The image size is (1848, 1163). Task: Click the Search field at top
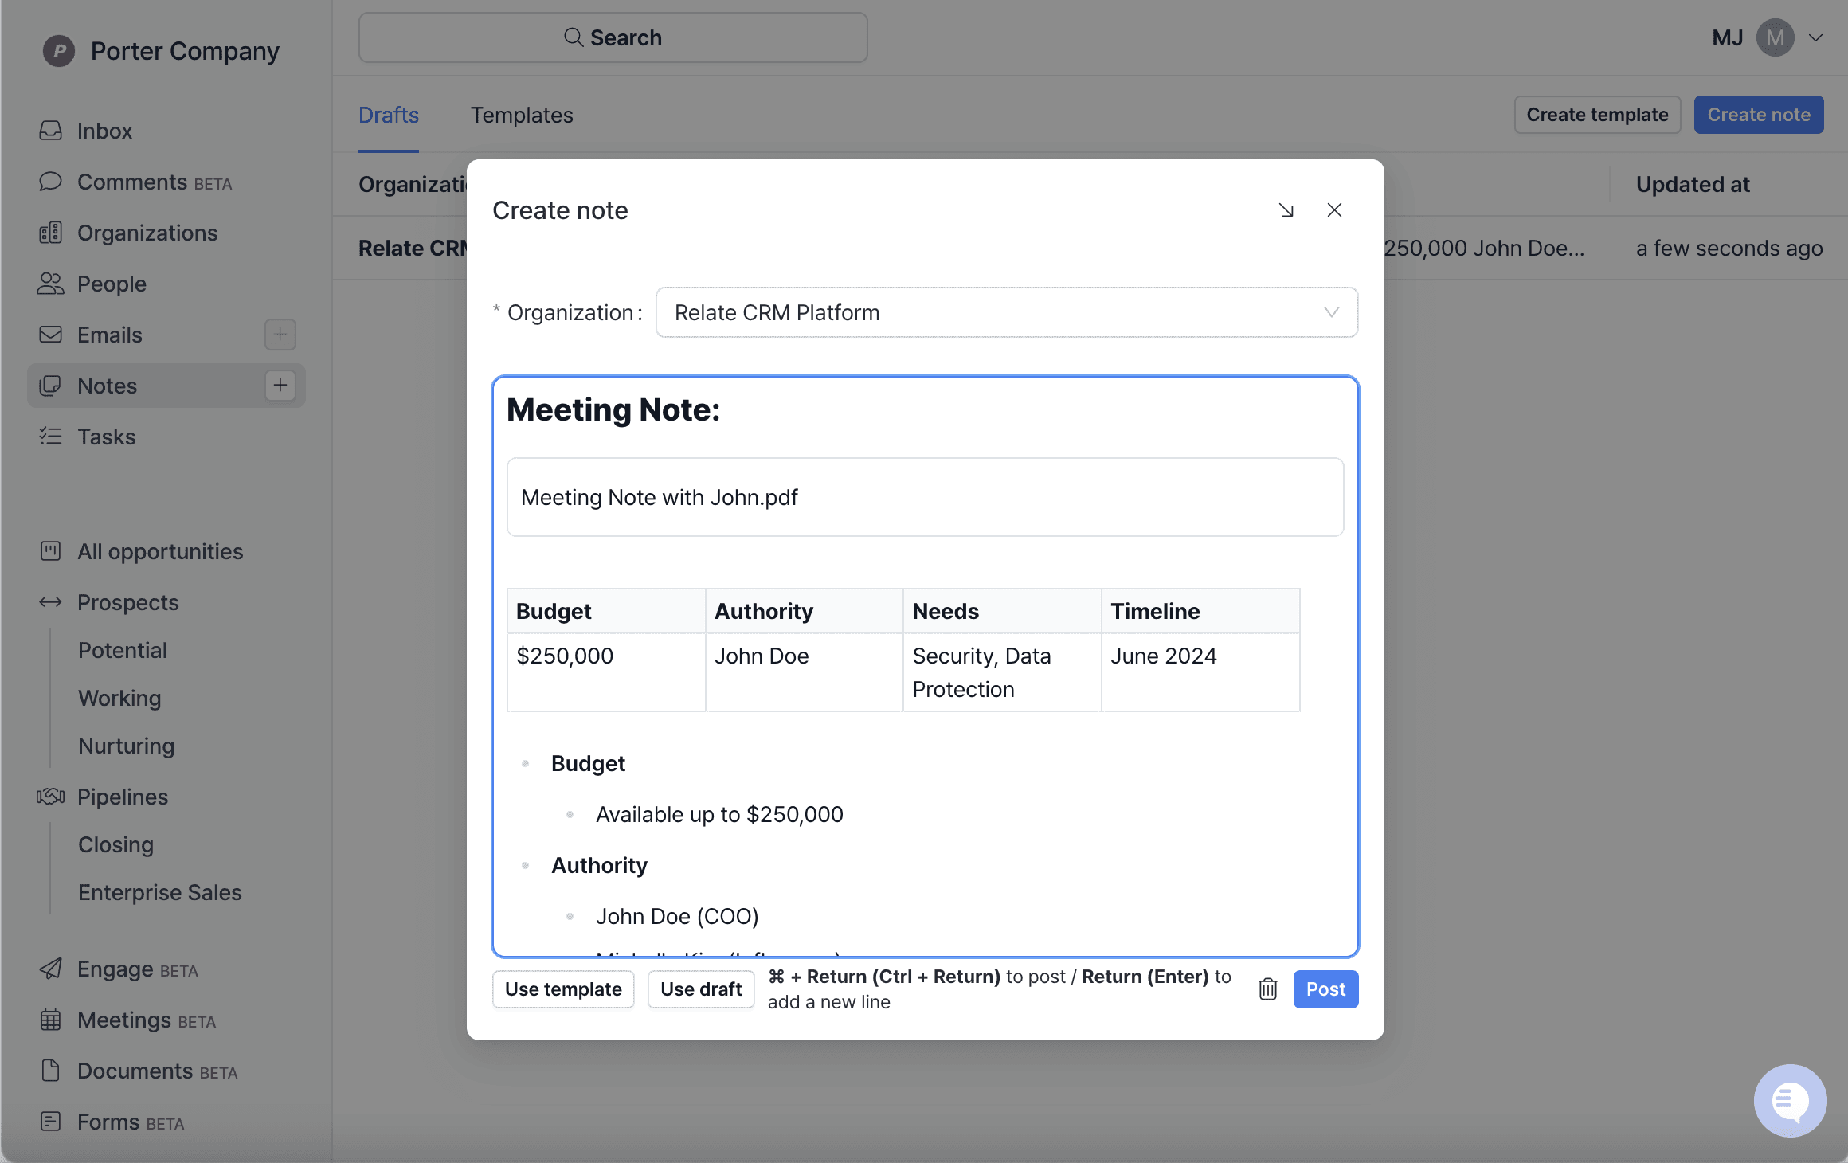[613, 37]
